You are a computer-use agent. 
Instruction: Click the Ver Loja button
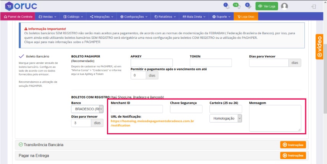point(267,6)
